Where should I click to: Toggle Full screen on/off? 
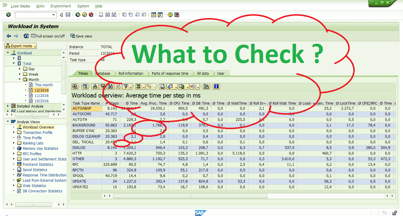click(x=47, y=36)
